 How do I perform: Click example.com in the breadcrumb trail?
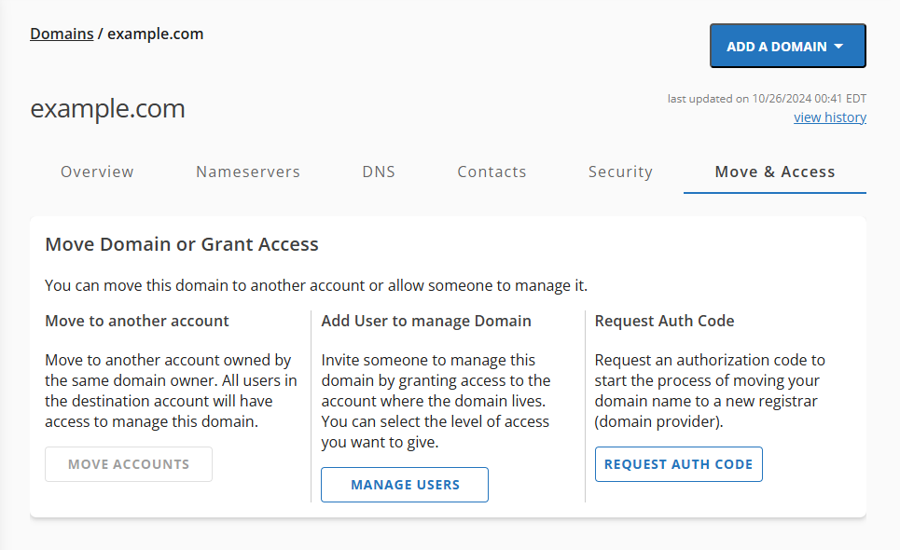(x=155, y=34)
